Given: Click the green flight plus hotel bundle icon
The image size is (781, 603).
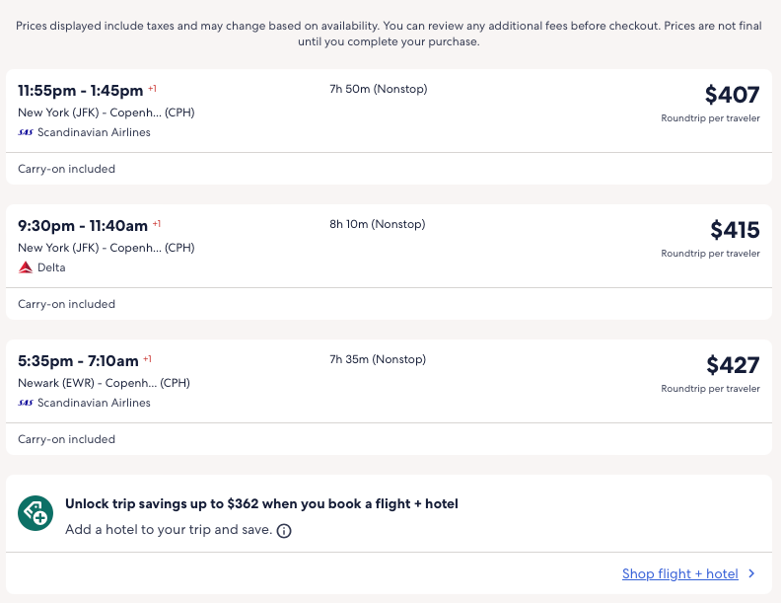Looking at the screenshot, I should coord(35,513).
